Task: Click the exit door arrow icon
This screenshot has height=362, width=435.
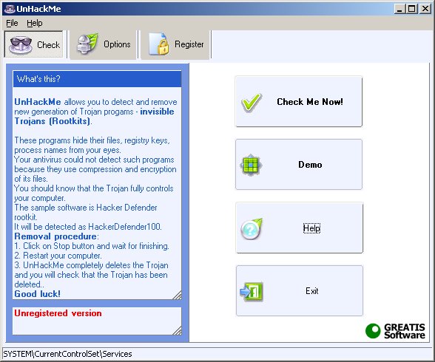Action: coord(252,291)
